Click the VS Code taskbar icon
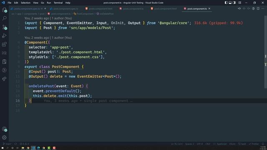This screenshot has height=150, width=267. pyautogui.click(x=33, y=148)
